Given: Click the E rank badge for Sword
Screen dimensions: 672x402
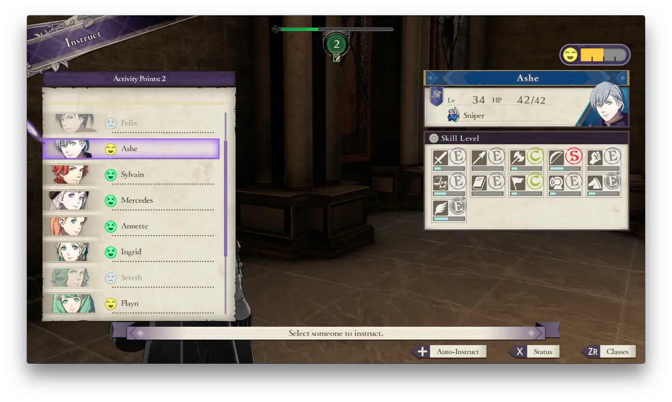Looking at the screenshot, I should tap(458, 156).
